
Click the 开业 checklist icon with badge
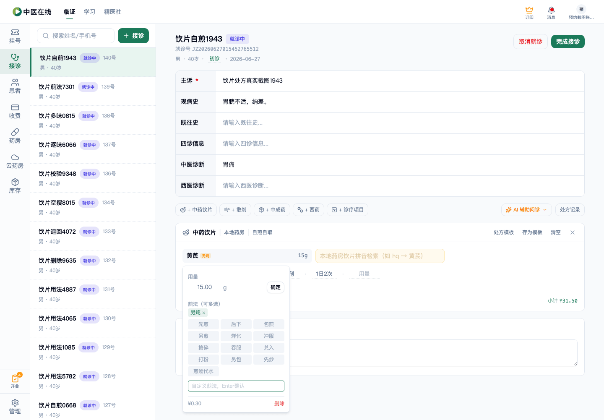point(15,381)
